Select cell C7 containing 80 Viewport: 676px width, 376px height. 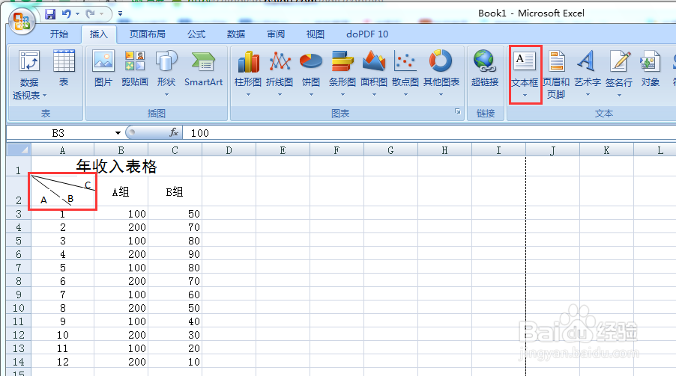tap(175, 268)
